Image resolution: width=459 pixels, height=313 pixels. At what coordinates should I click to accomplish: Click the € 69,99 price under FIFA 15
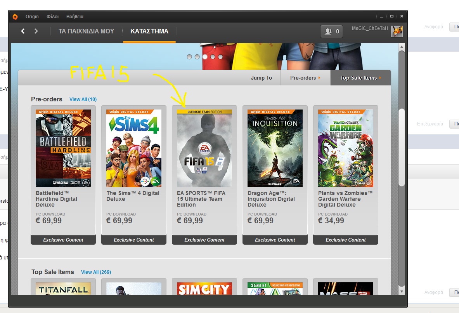click(190, 221)
